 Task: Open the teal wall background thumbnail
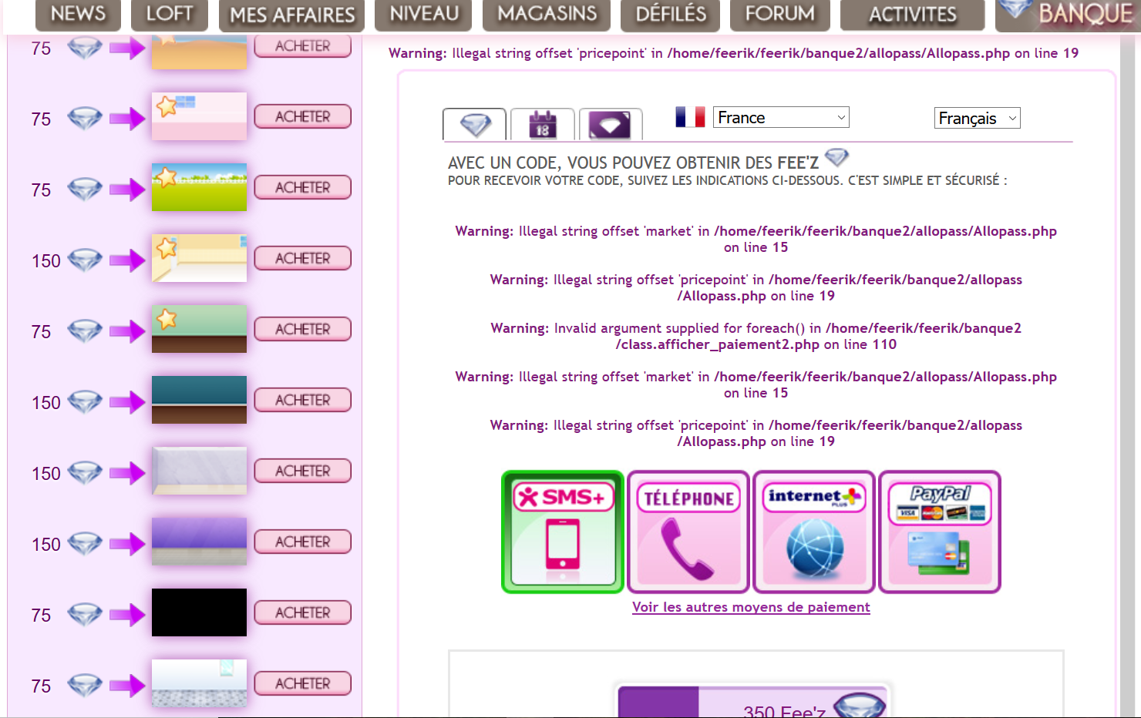[x=199, y=400]
